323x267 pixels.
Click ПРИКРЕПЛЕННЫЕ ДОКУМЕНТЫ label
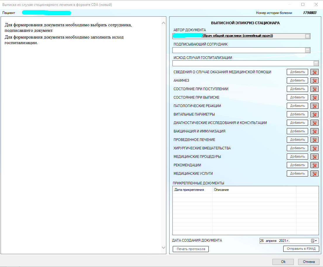tap(198, 183)
